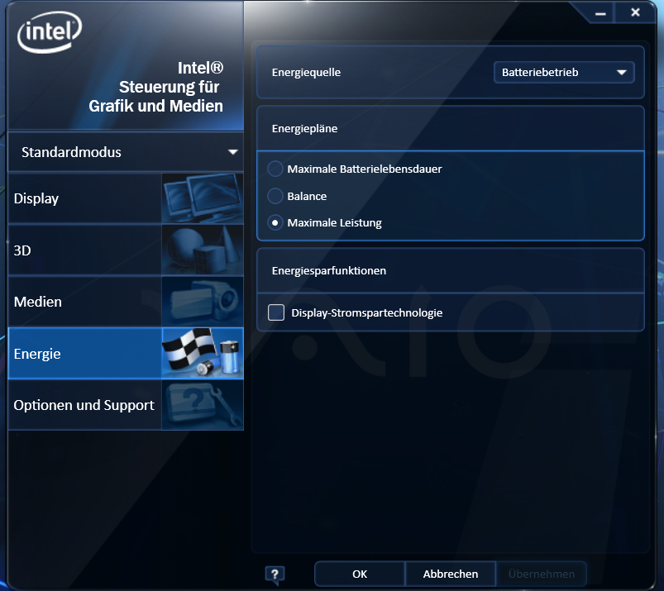Screen dimensions: 664x591
Task: Enable Display-Stromspartechnologie checkbox
Action: coord(276,312)
